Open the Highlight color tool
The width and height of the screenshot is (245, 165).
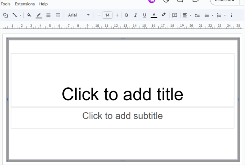click(x=163, y=15)
